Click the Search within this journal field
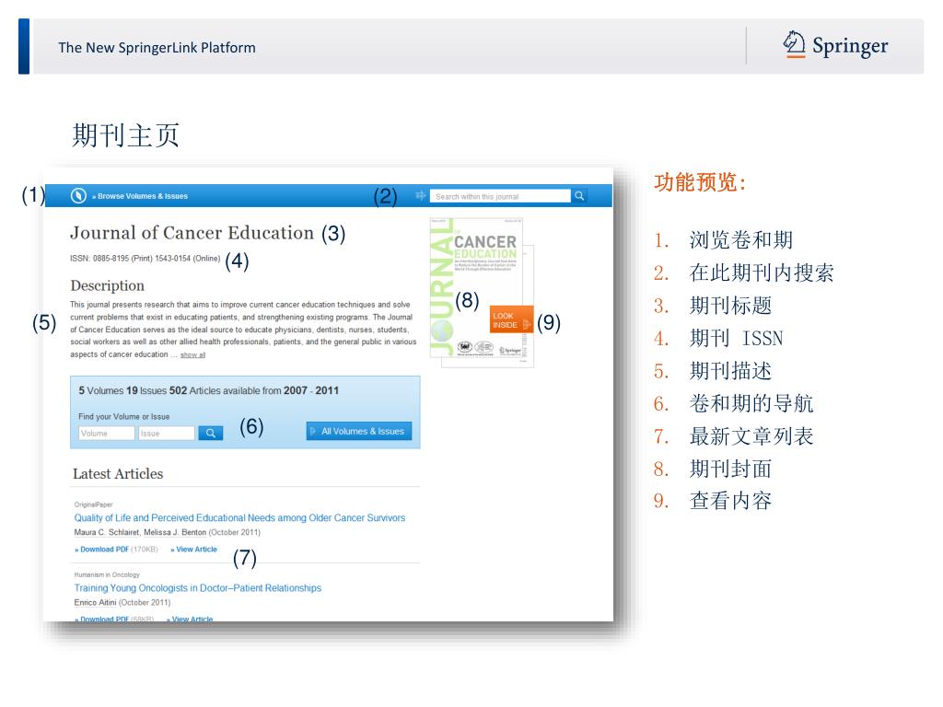Viewport: 943px width, 707px height. point(500,196)
